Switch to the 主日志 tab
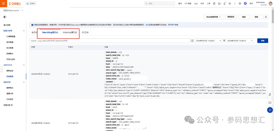Screen dimensions: 274x131 (34, 32)
